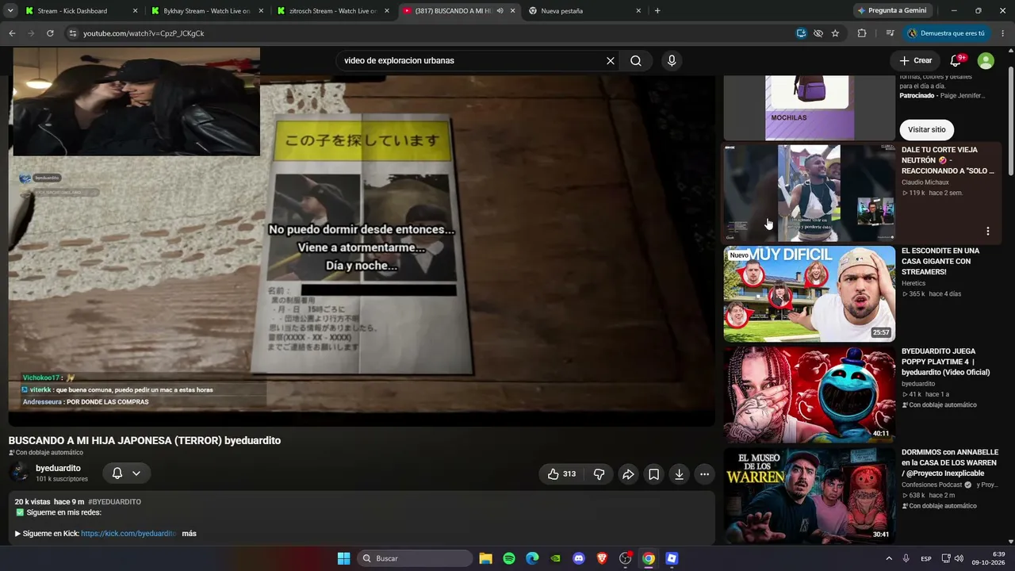Switch to the Bykhay Stream tab
1015x571 pixels.
206,11
